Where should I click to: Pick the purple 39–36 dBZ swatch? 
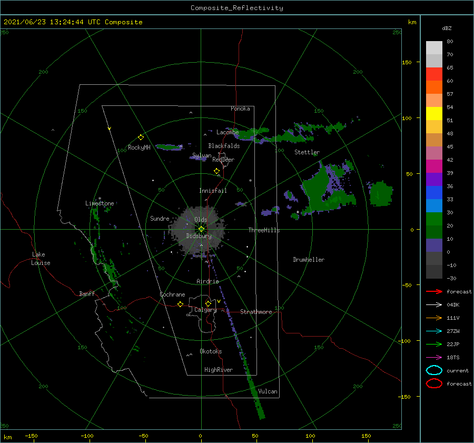(434, 180)
